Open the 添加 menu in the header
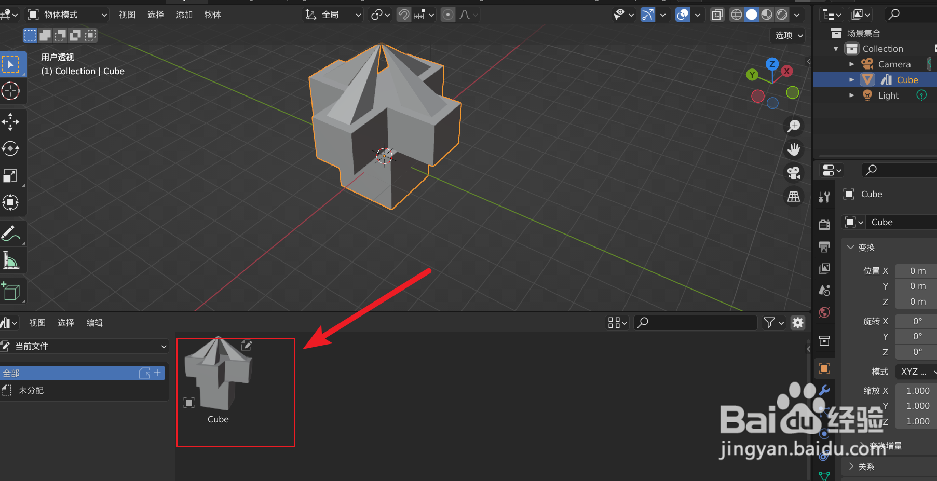The image size is (937, 481). click(x=184, y=15)
